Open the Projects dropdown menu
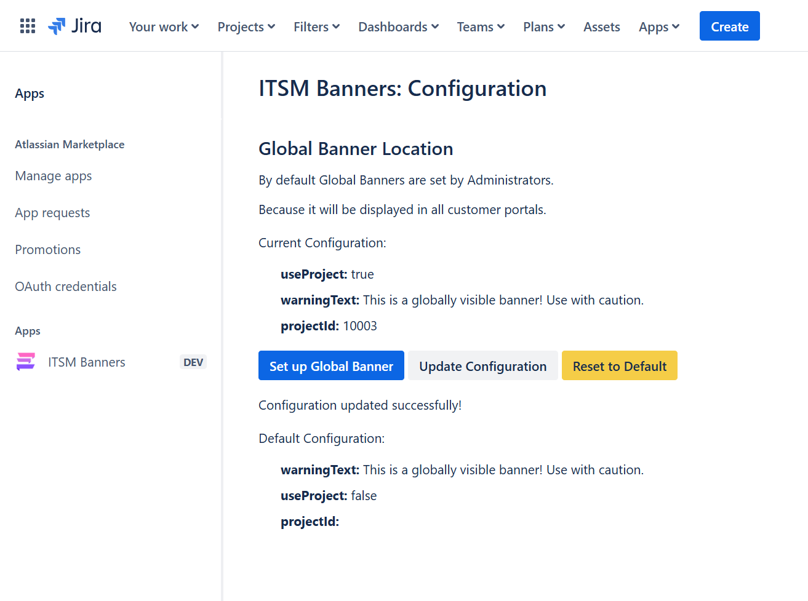This screenshot has height=601, width=808. [x=246, y=26]
